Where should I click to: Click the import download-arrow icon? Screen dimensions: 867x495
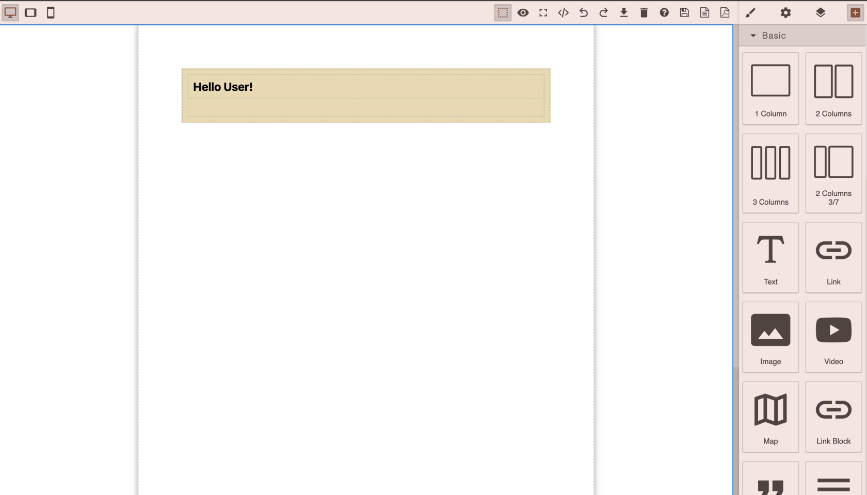(623, 12)
